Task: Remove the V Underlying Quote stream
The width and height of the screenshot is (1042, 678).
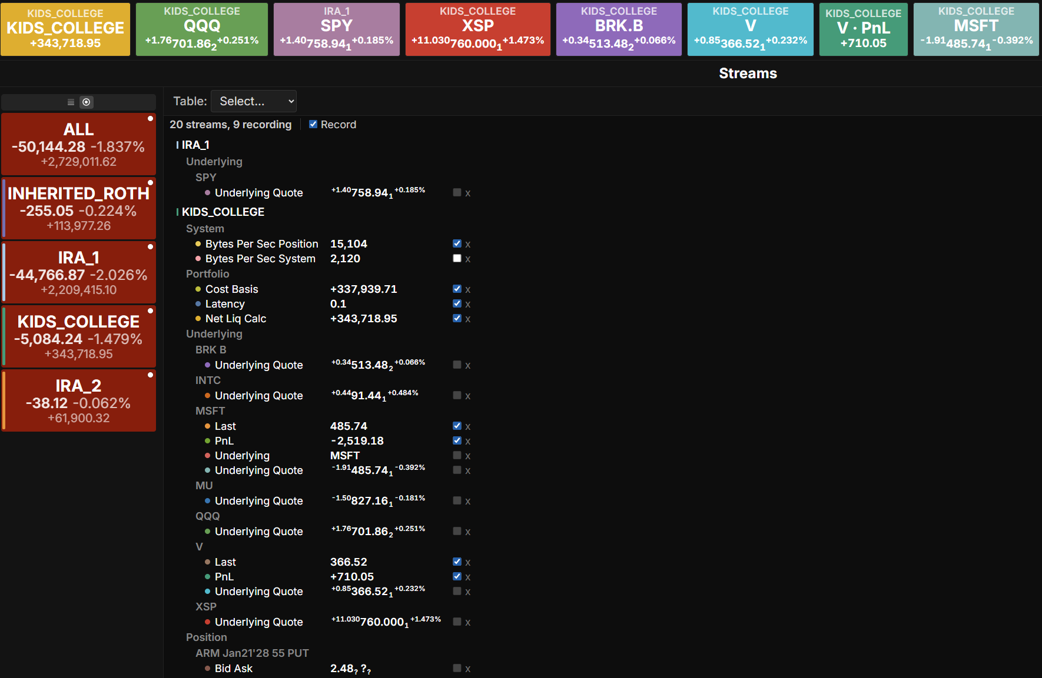Action: [x=468, y=592]
